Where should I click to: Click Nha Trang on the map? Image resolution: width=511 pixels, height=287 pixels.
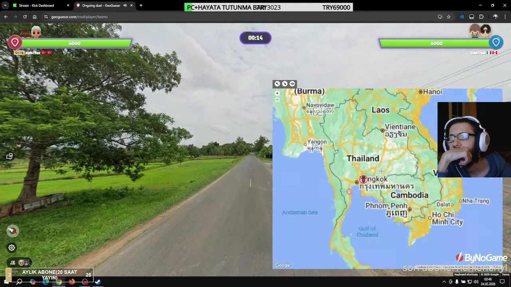pyautogui.click(x=476, y=201)
